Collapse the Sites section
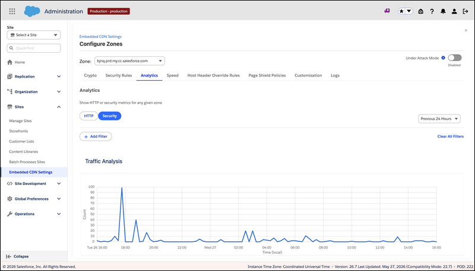 point(59,107)
